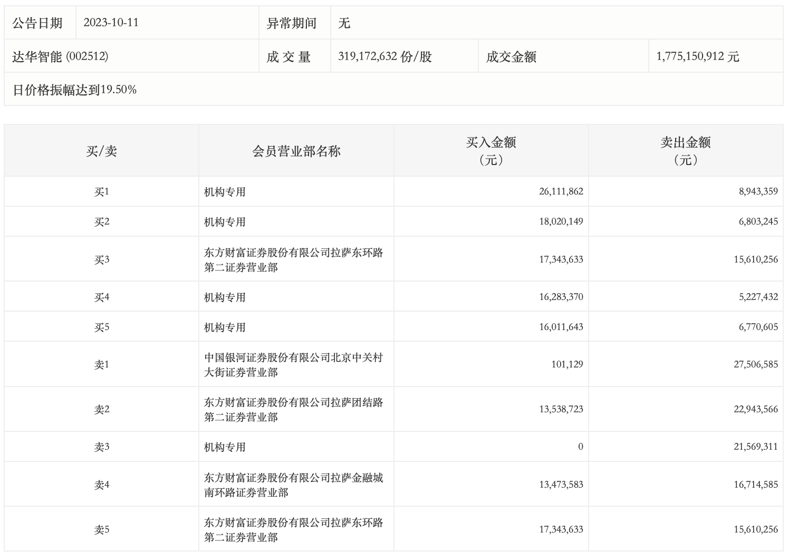The height and width of the screenshot is (560, 789).
Task: Select sell amount 27,506,585
Action: [x=755, y=364]
